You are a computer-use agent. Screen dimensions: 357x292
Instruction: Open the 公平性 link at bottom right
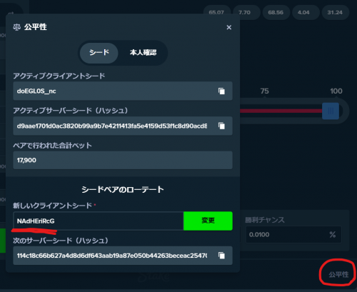[x=338, y=274]
